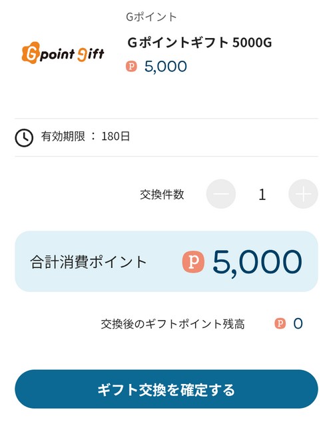Confirm exchange with ギフト交換を確定する button
Viewport: 333px width, 422px height.
[x=166, y=389]
